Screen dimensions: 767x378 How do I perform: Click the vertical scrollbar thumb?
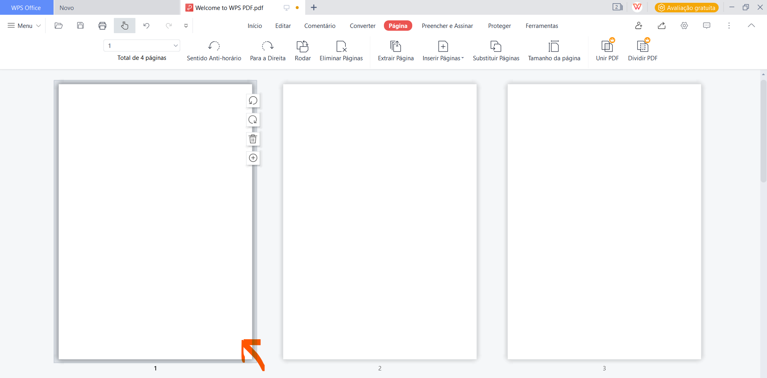[763, 132]
